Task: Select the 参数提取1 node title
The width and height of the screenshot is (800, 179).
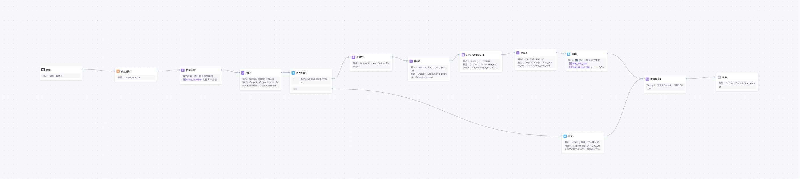Action: click(126, 71)
